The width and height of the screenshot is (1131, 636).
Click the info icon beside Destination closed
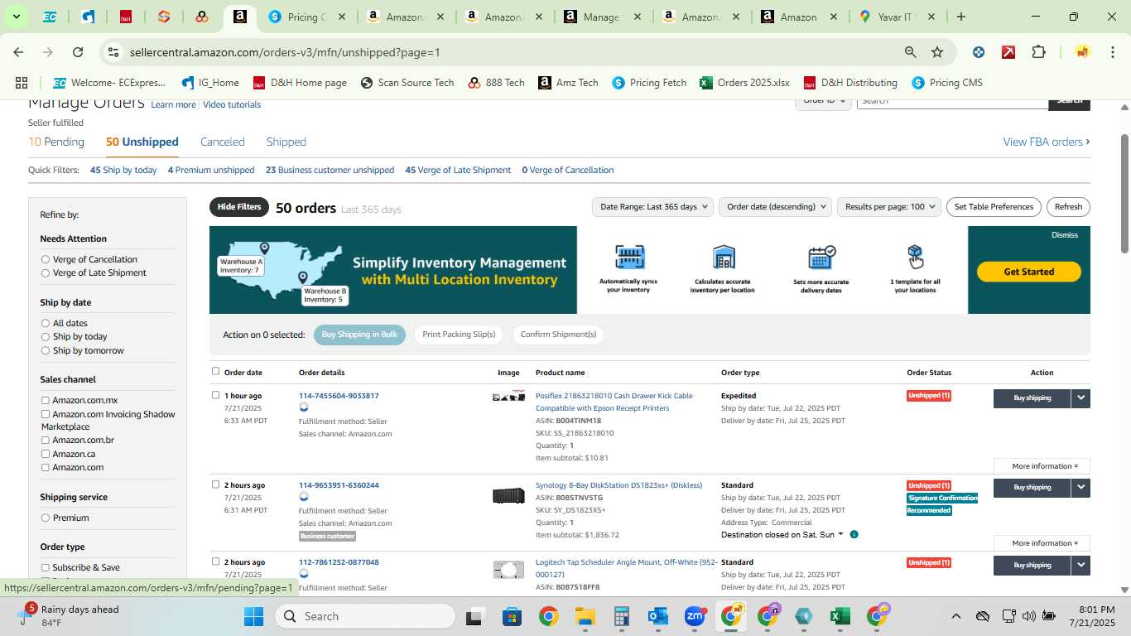pos(854,534)
